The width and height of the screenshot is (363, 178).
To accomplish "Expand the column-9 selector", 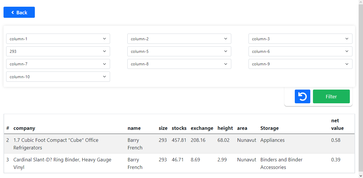I will (x=300, y=64).
